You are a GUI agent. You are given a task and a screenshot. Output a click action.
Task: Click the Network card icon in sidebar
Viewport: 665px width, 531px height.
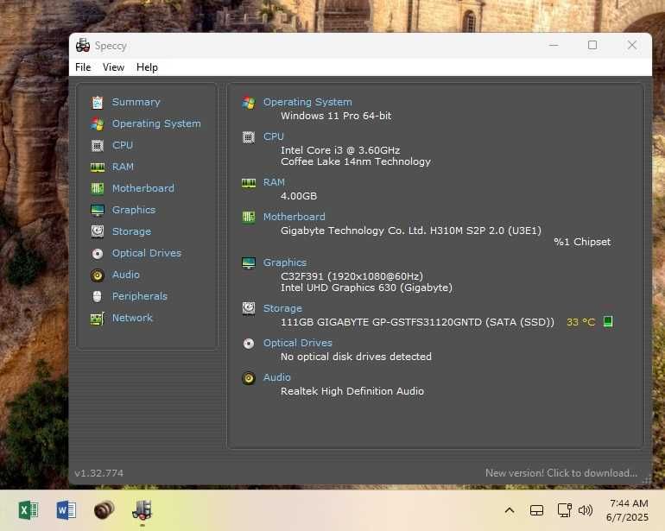98,318
